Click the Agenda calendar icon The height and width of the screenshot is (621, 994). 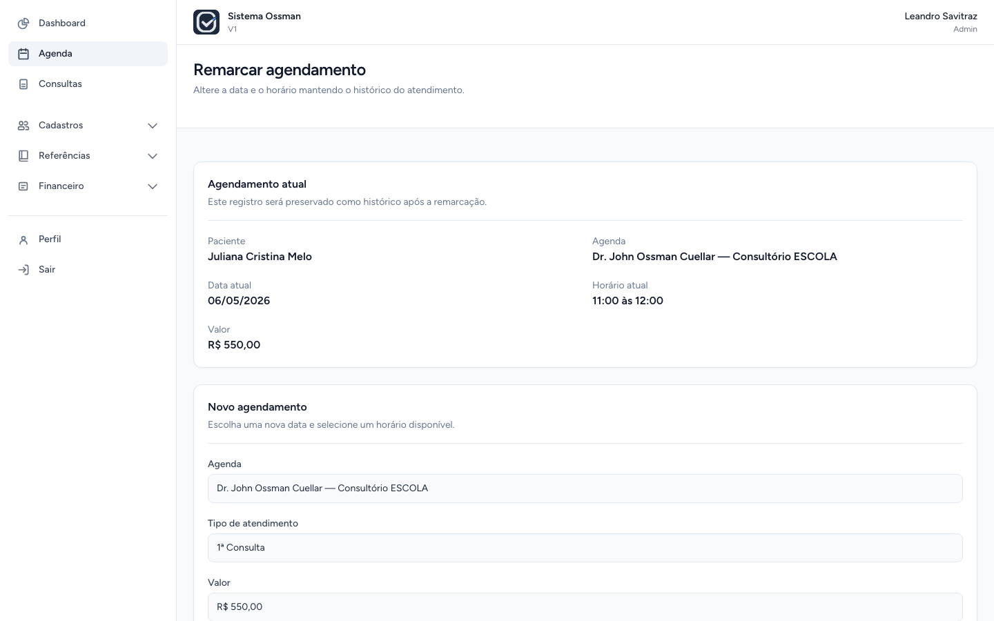[x=23, y=54]
